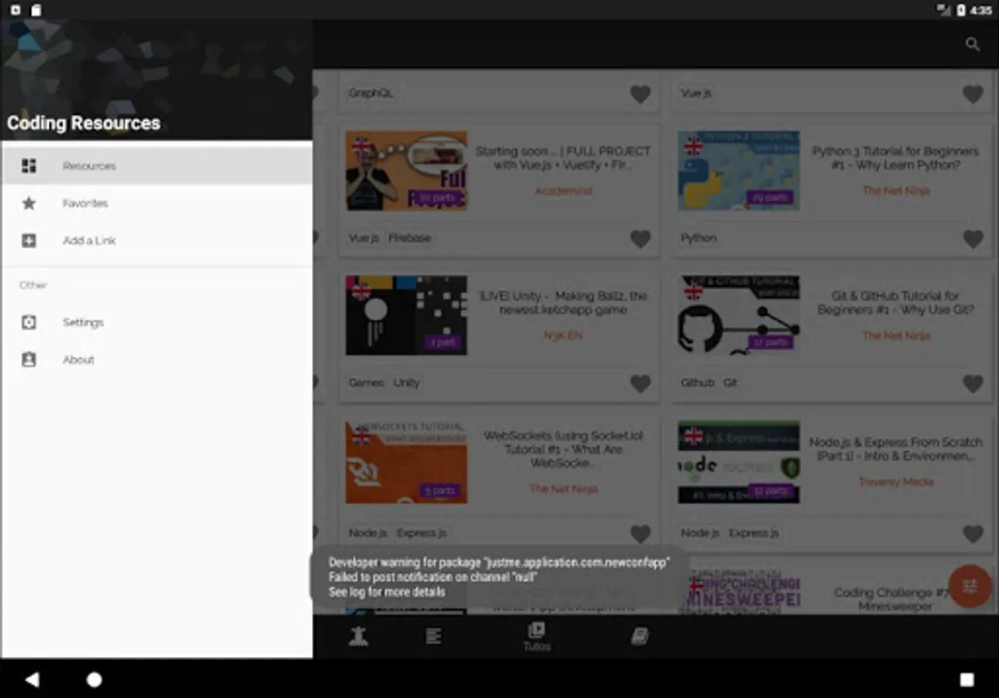Open 'Starting soon... FULL PROJECT' title
Viewport: 999px width, 698px height.
point(563,158)
